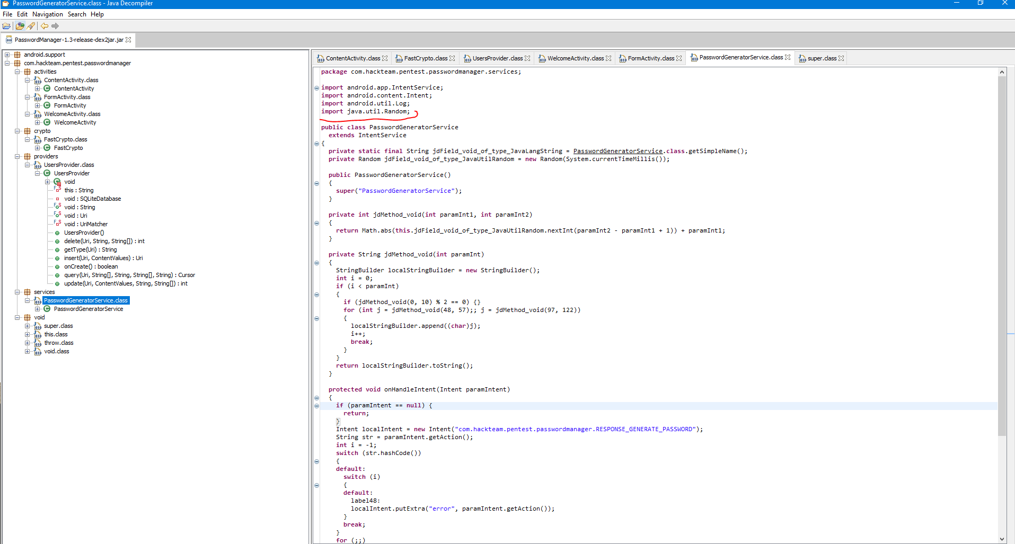Close the UsersProvider.class tab

point(527,58)
